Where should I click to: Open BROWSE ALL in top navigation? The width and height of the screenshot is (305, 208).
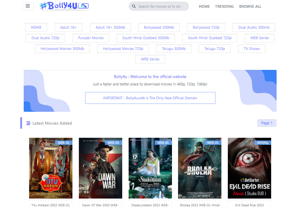[250, 6]
